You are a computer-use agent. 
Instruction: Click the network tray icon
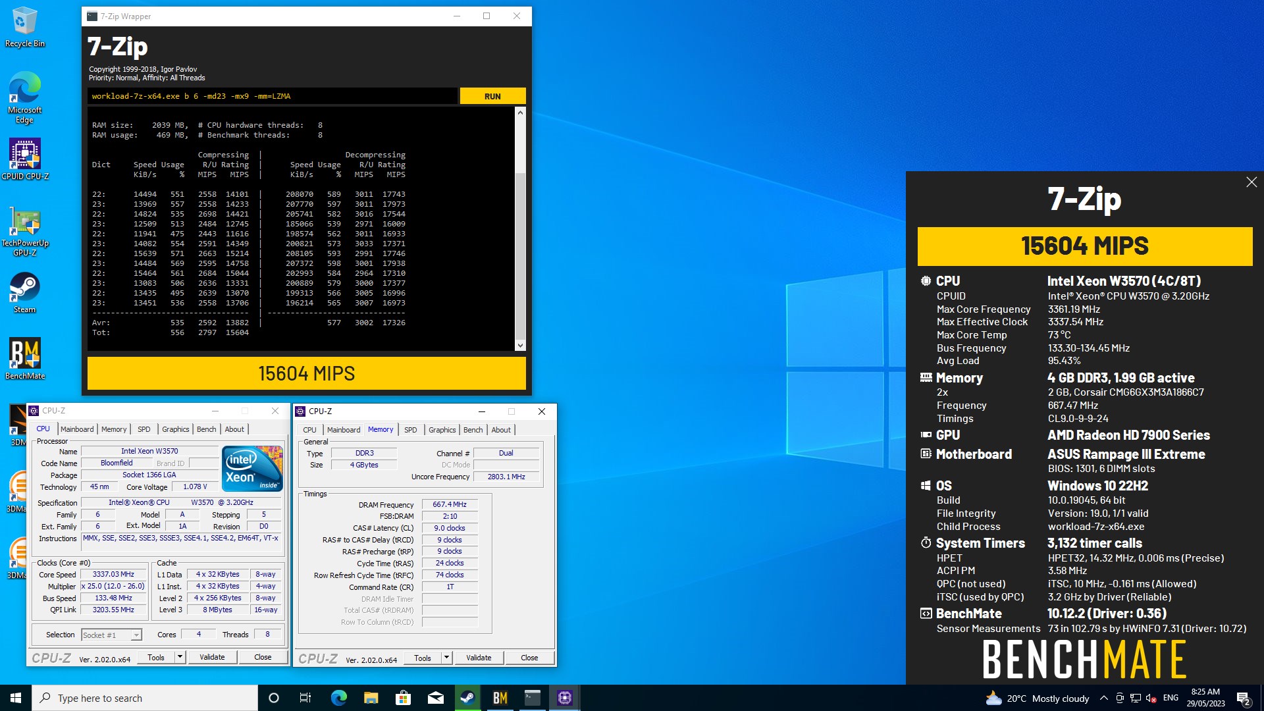(x=1136, y=698)
